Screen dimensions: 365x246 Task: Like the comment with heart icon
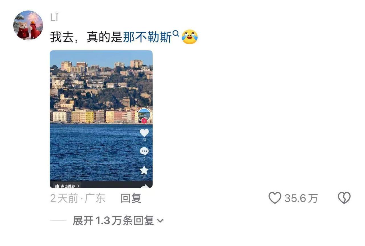[275, 198]
